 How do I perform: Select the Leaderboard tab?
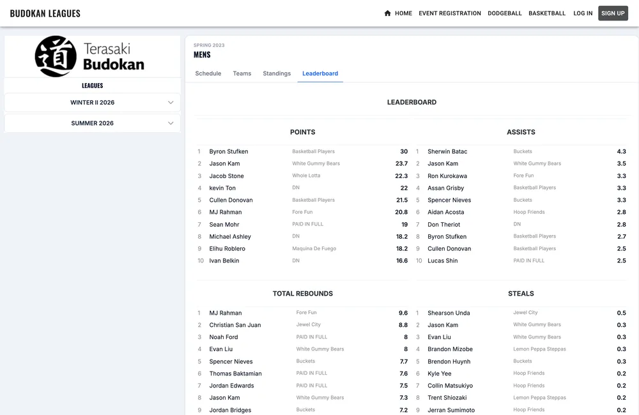coord(320,73)
